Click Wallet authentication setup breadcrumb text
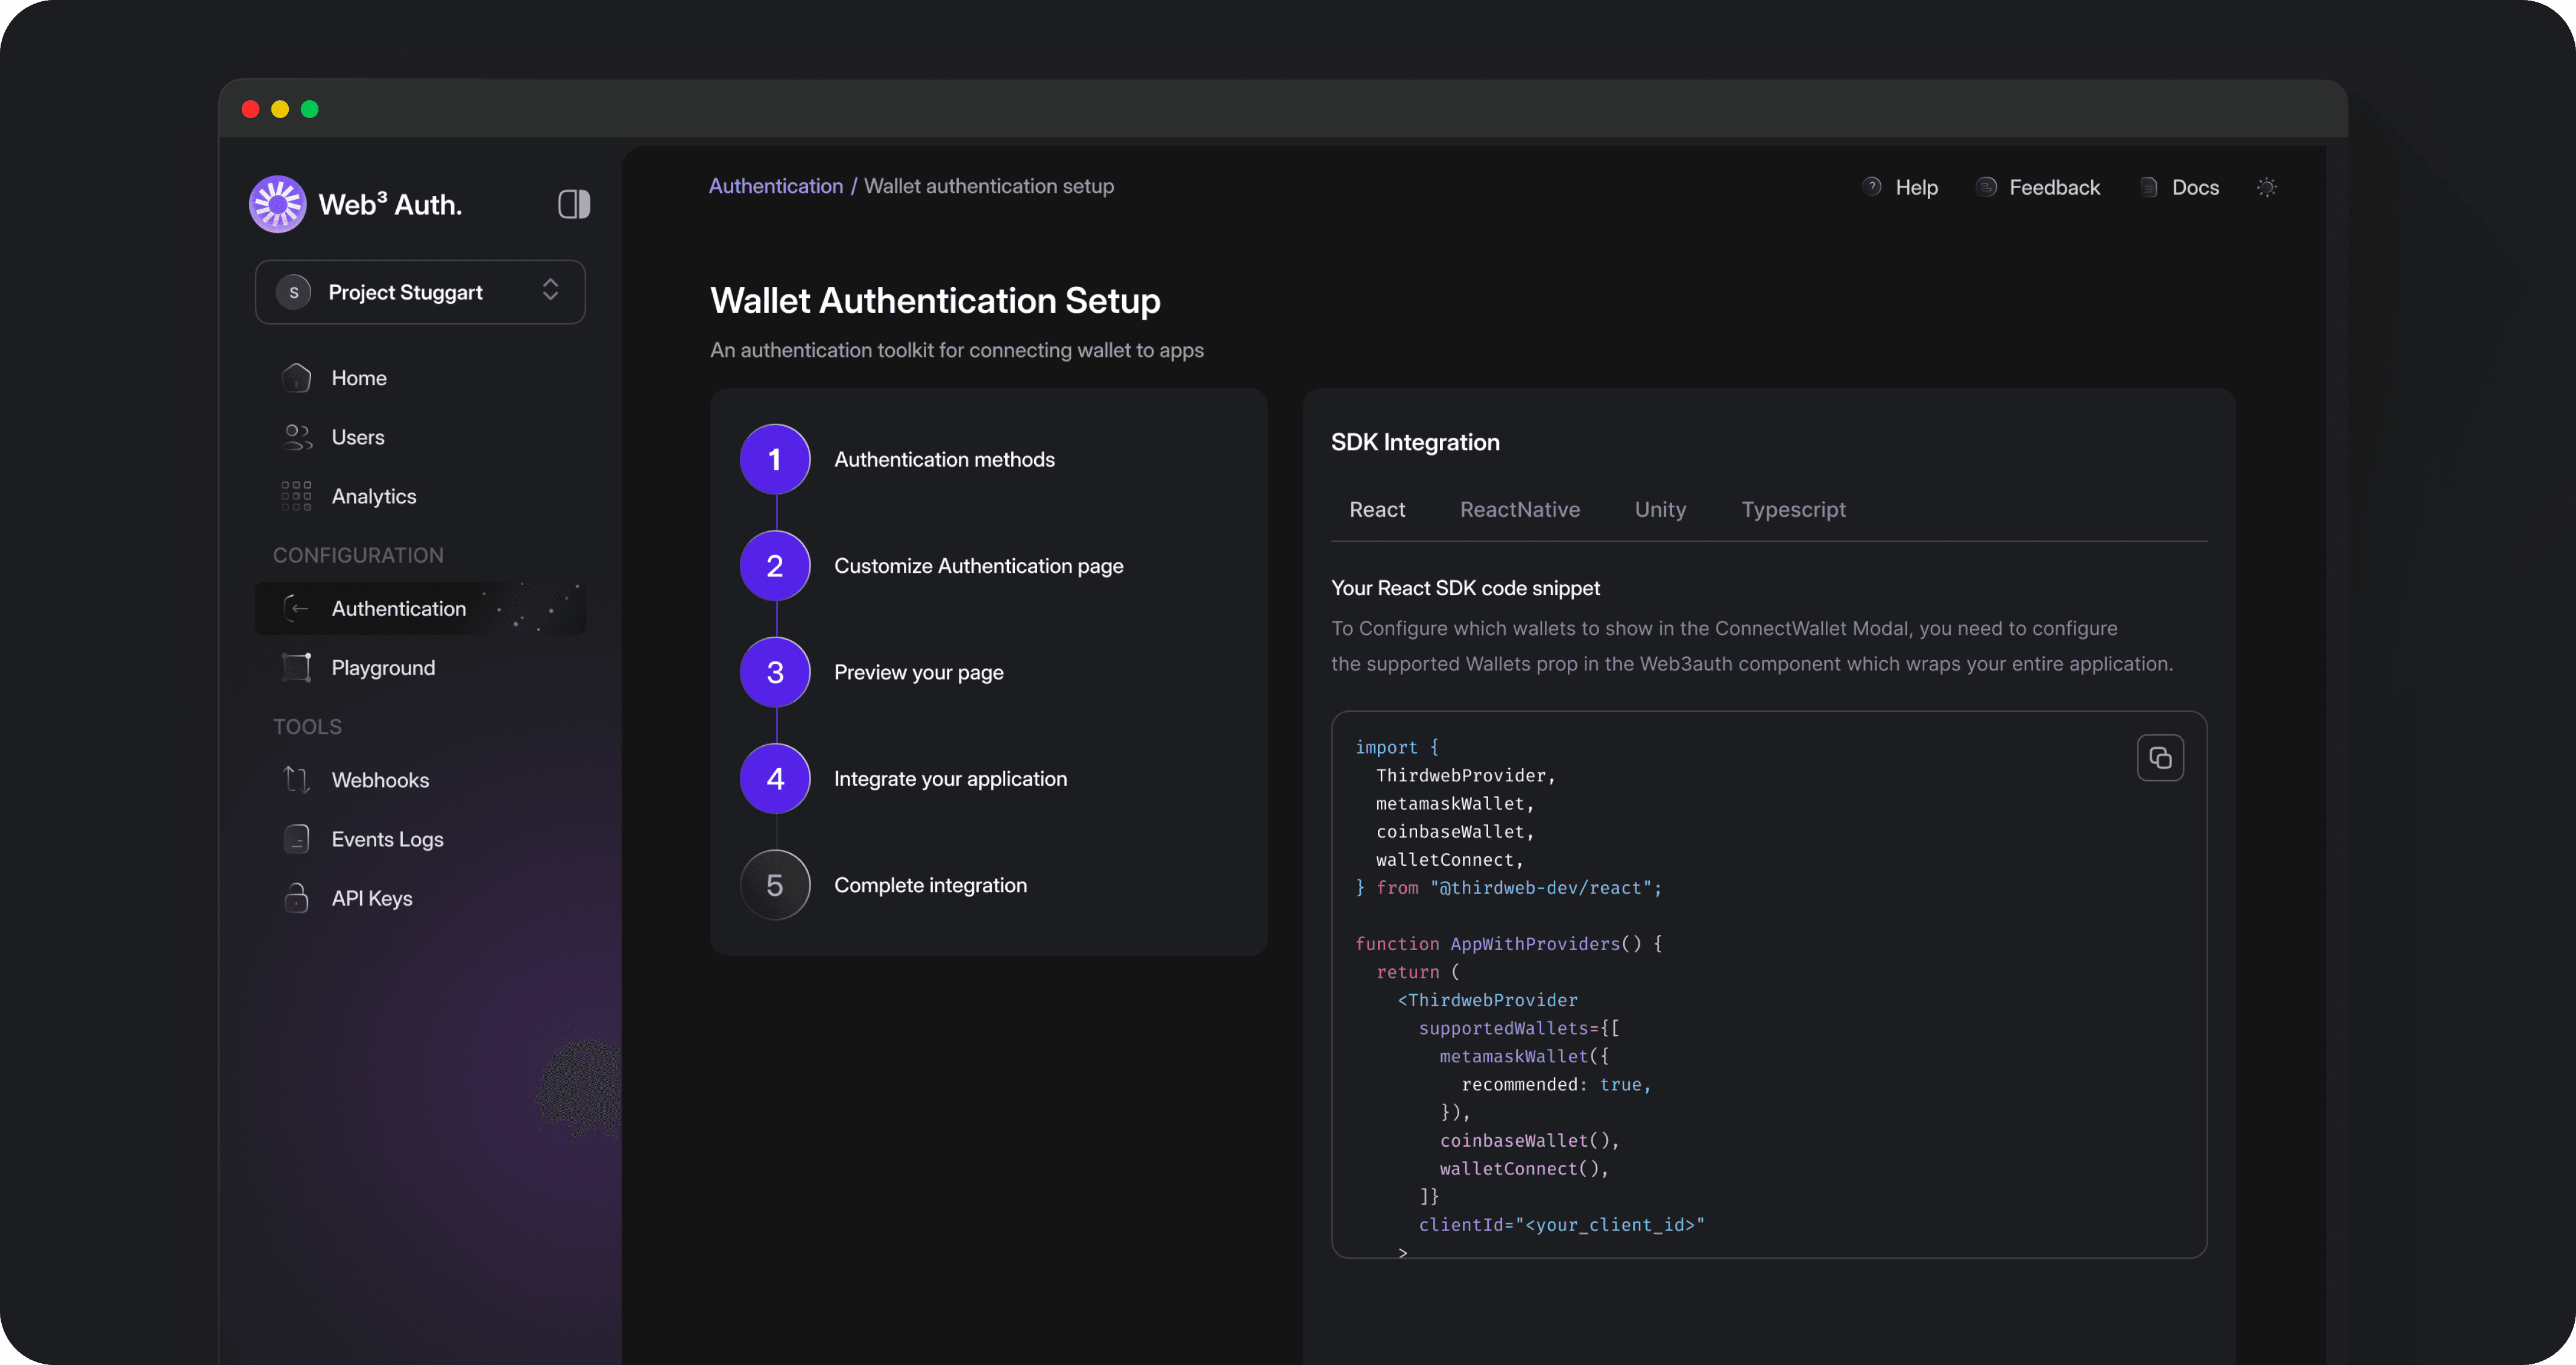The height and width of the screenshot is (1365, 2576). coord(989,186)
